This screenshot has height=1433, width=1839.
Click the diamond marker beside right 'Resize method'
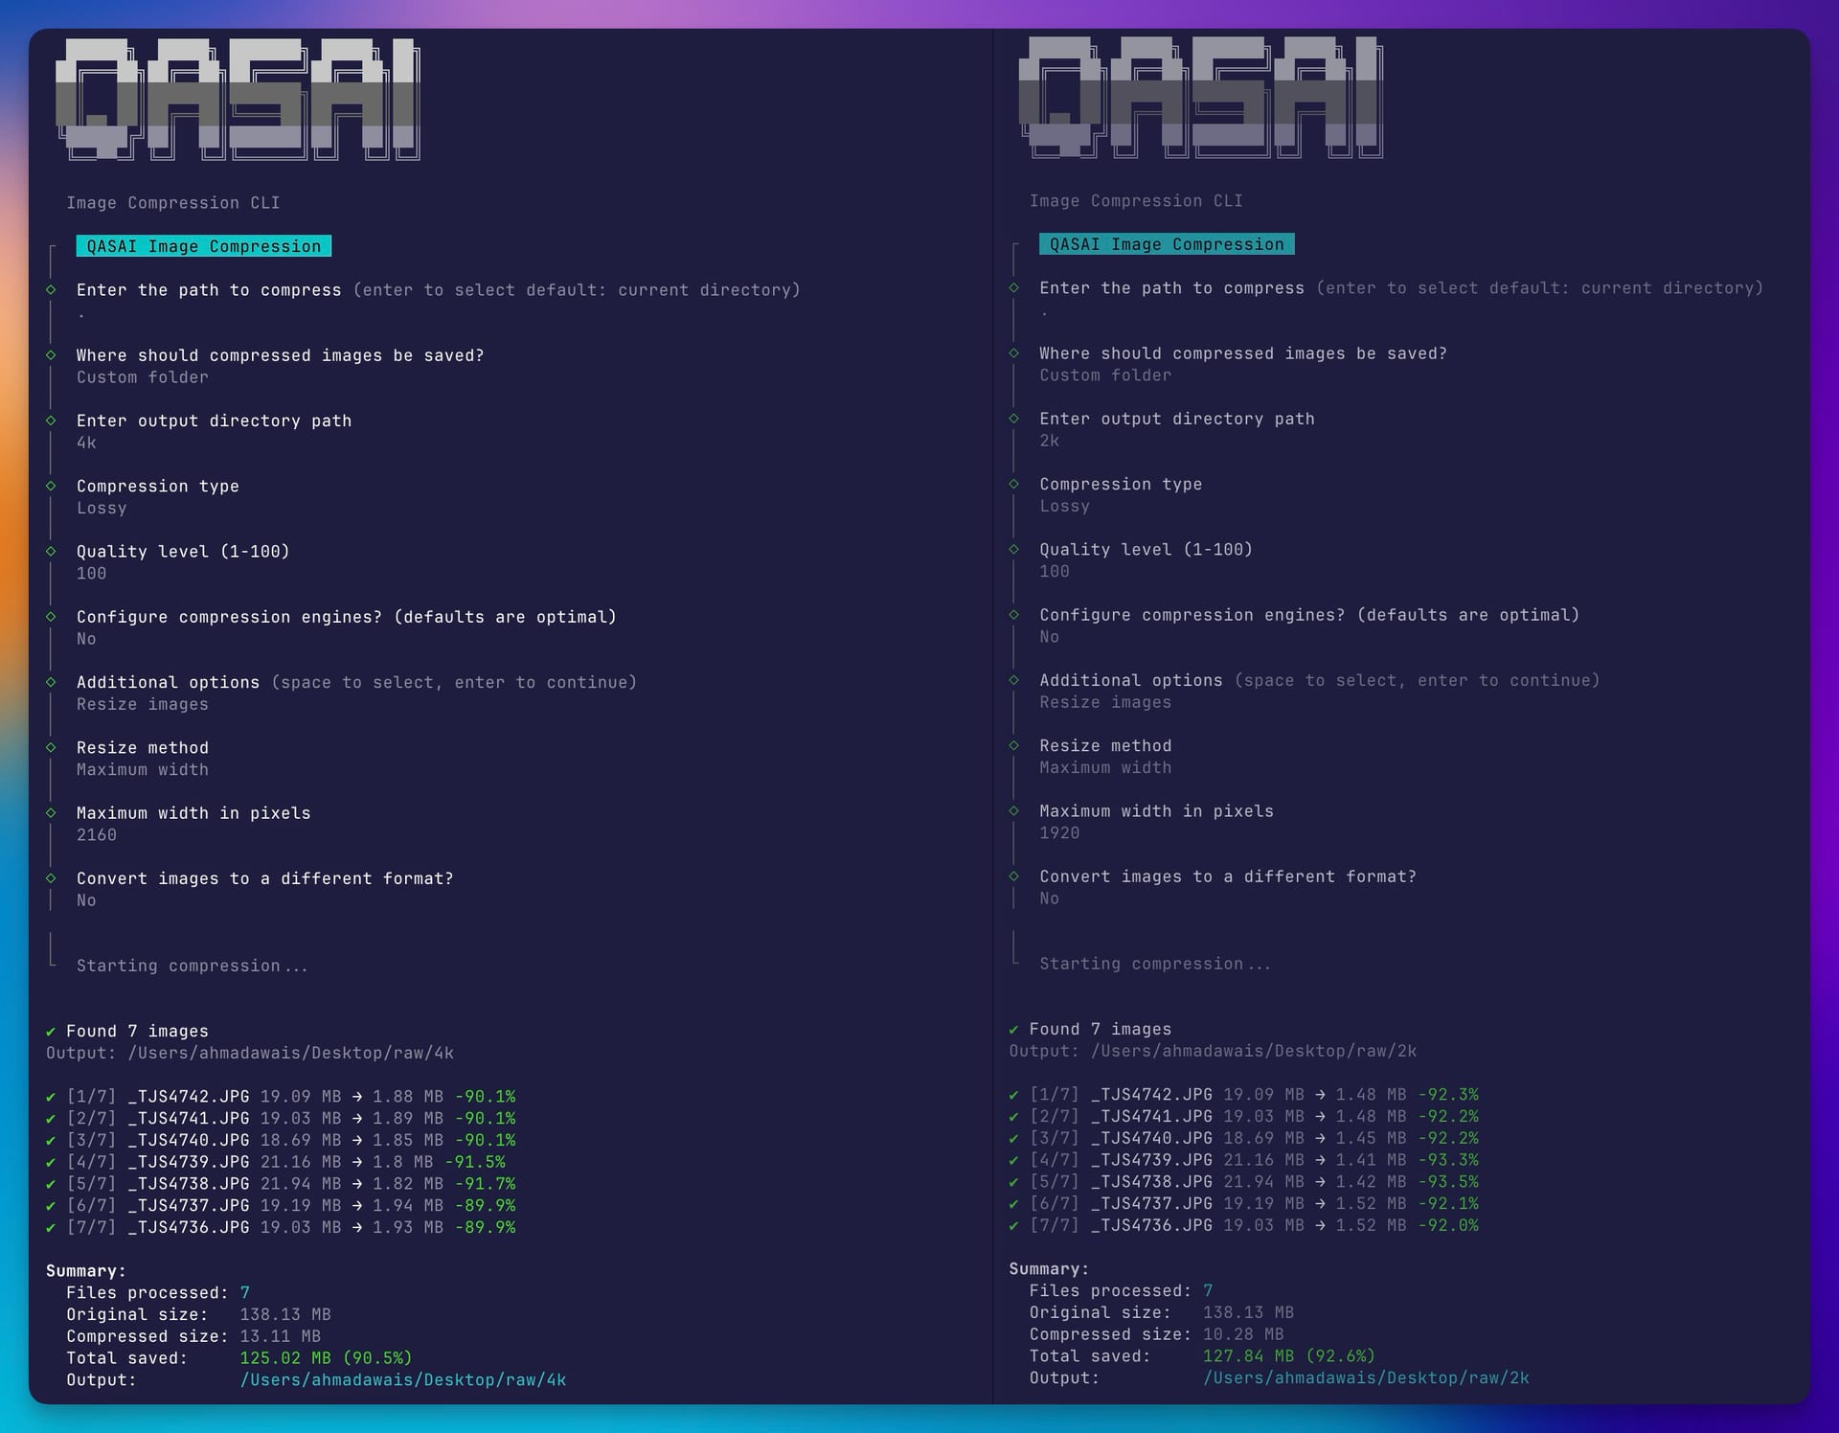(x=1013, y=746)
